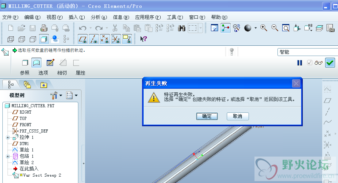Open the 分析(A) menu
This screenshot has height=183, width=338.
click(x=99, y=17)
